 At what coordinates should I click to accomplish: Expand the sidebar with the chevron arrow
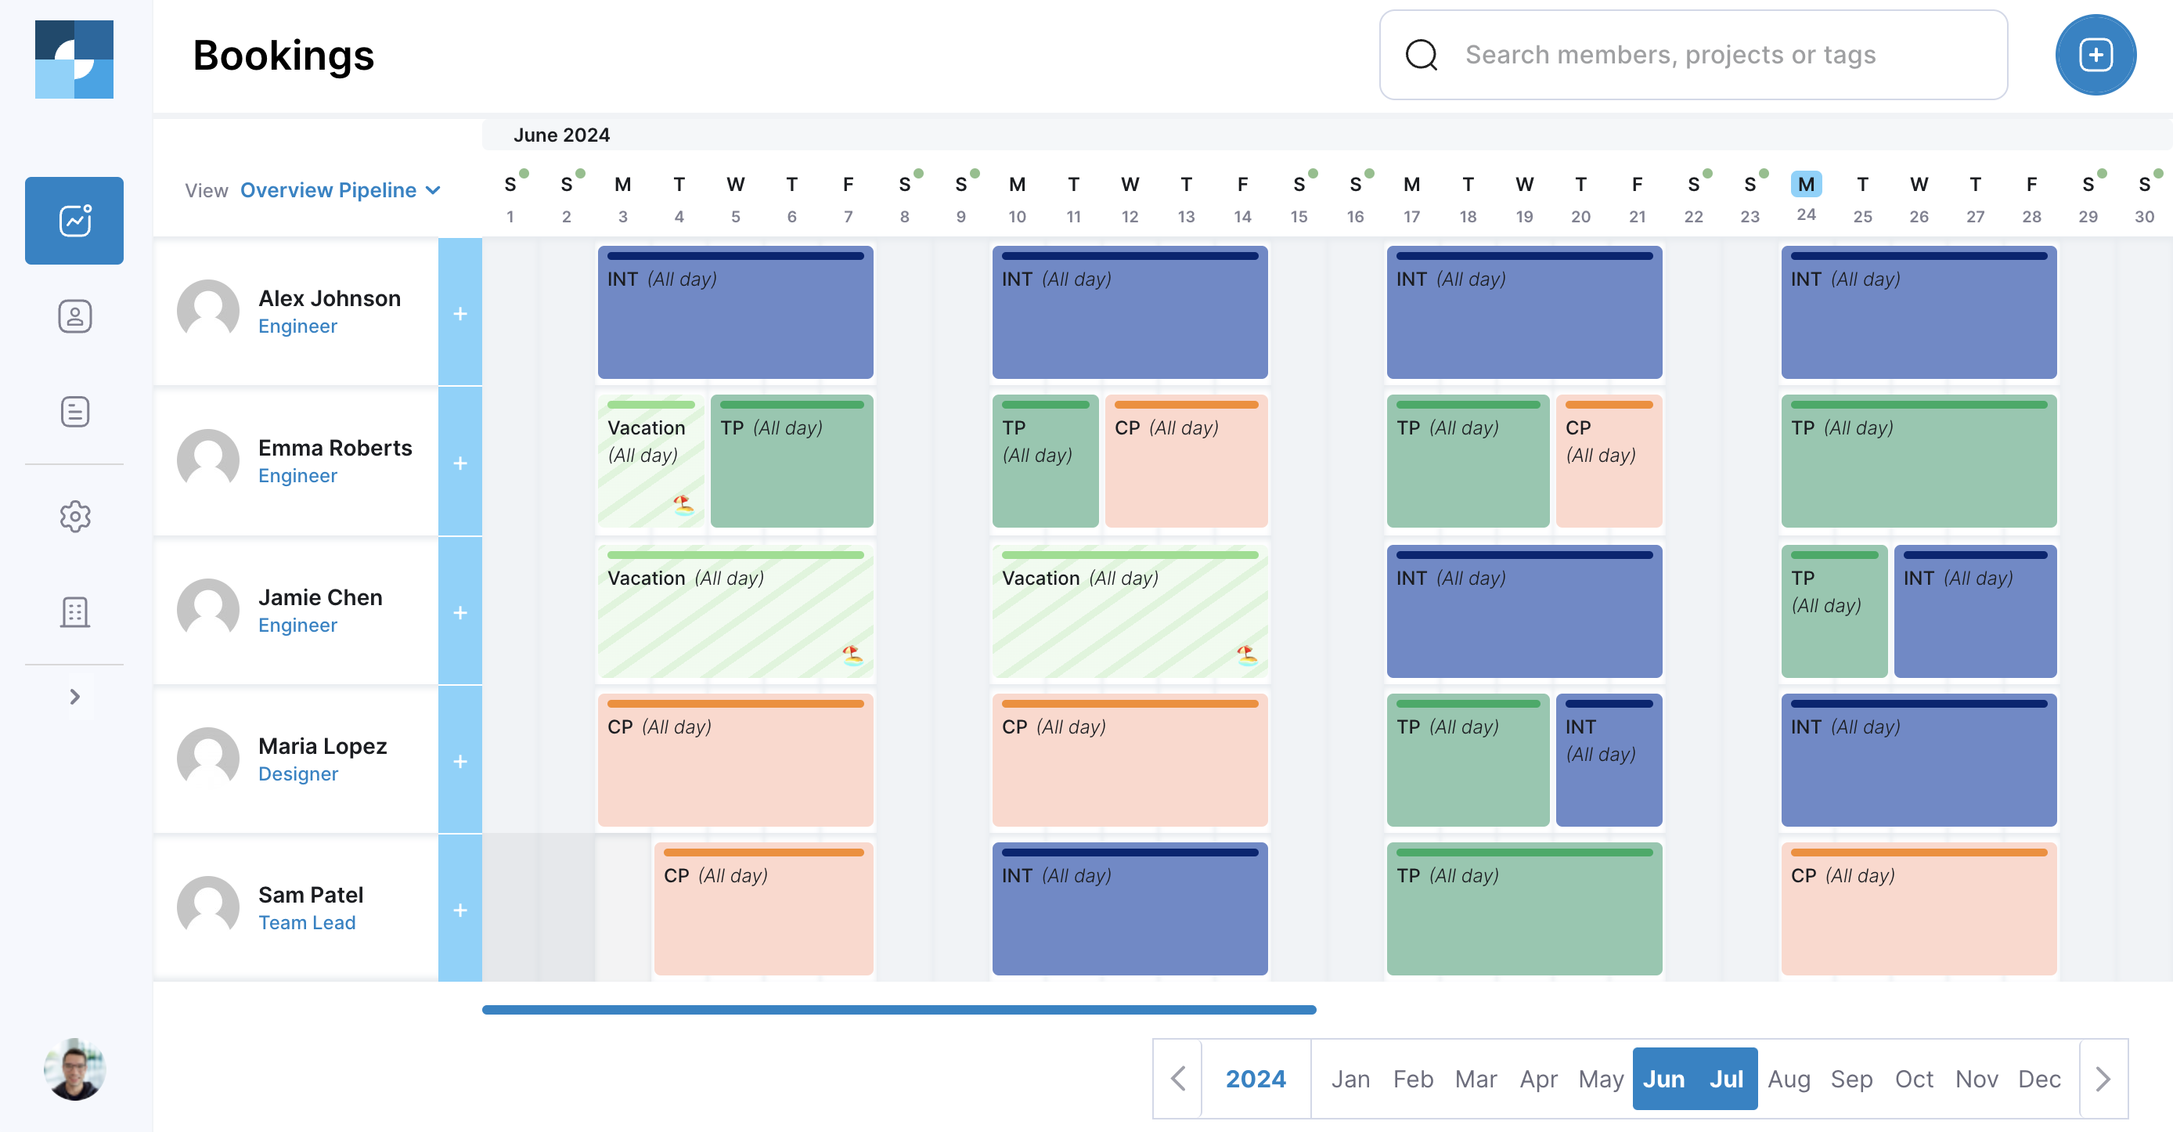pos(74,697)
